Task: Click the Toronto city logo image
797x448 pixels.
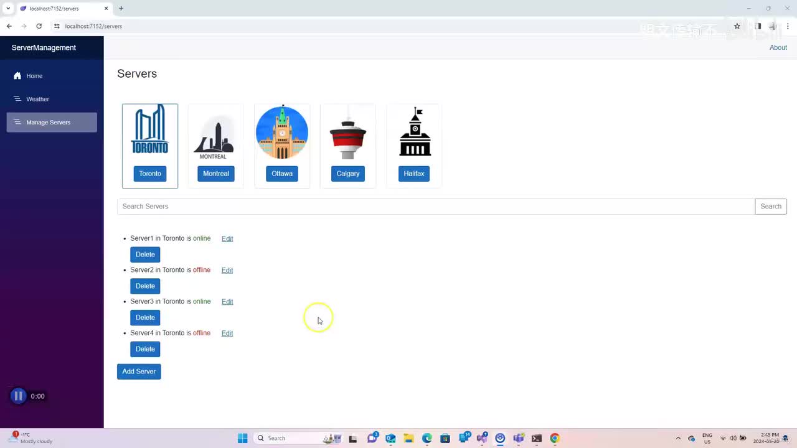Action: [x=150, y=129]
